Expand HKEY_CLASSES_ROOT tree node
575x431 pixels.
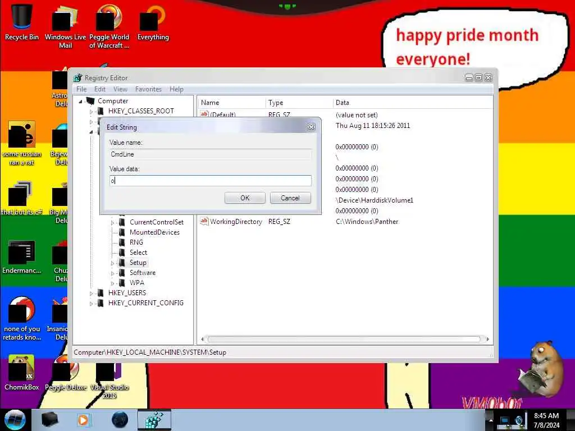(x=91, y=112)
